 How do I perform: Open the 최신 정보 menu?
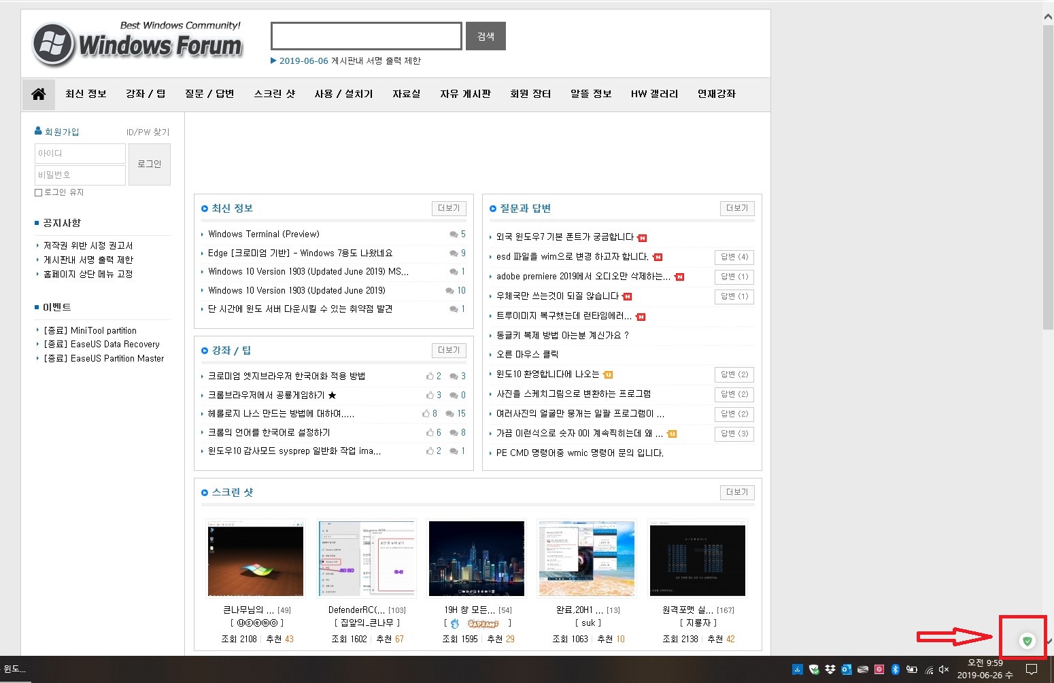pyautogui.click(x=86, y=94)
